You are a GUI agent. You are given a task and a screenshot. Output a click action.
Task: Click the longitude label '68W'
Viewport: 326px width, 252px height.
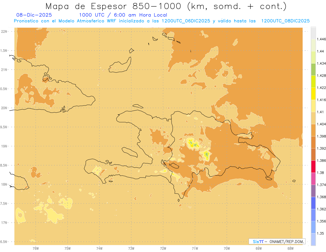coord(290,248)
